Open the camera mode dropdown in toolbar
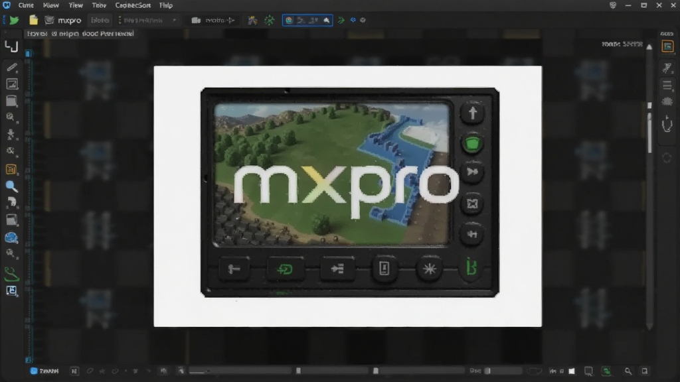The image size is (680, 382). tap(213, 21)
